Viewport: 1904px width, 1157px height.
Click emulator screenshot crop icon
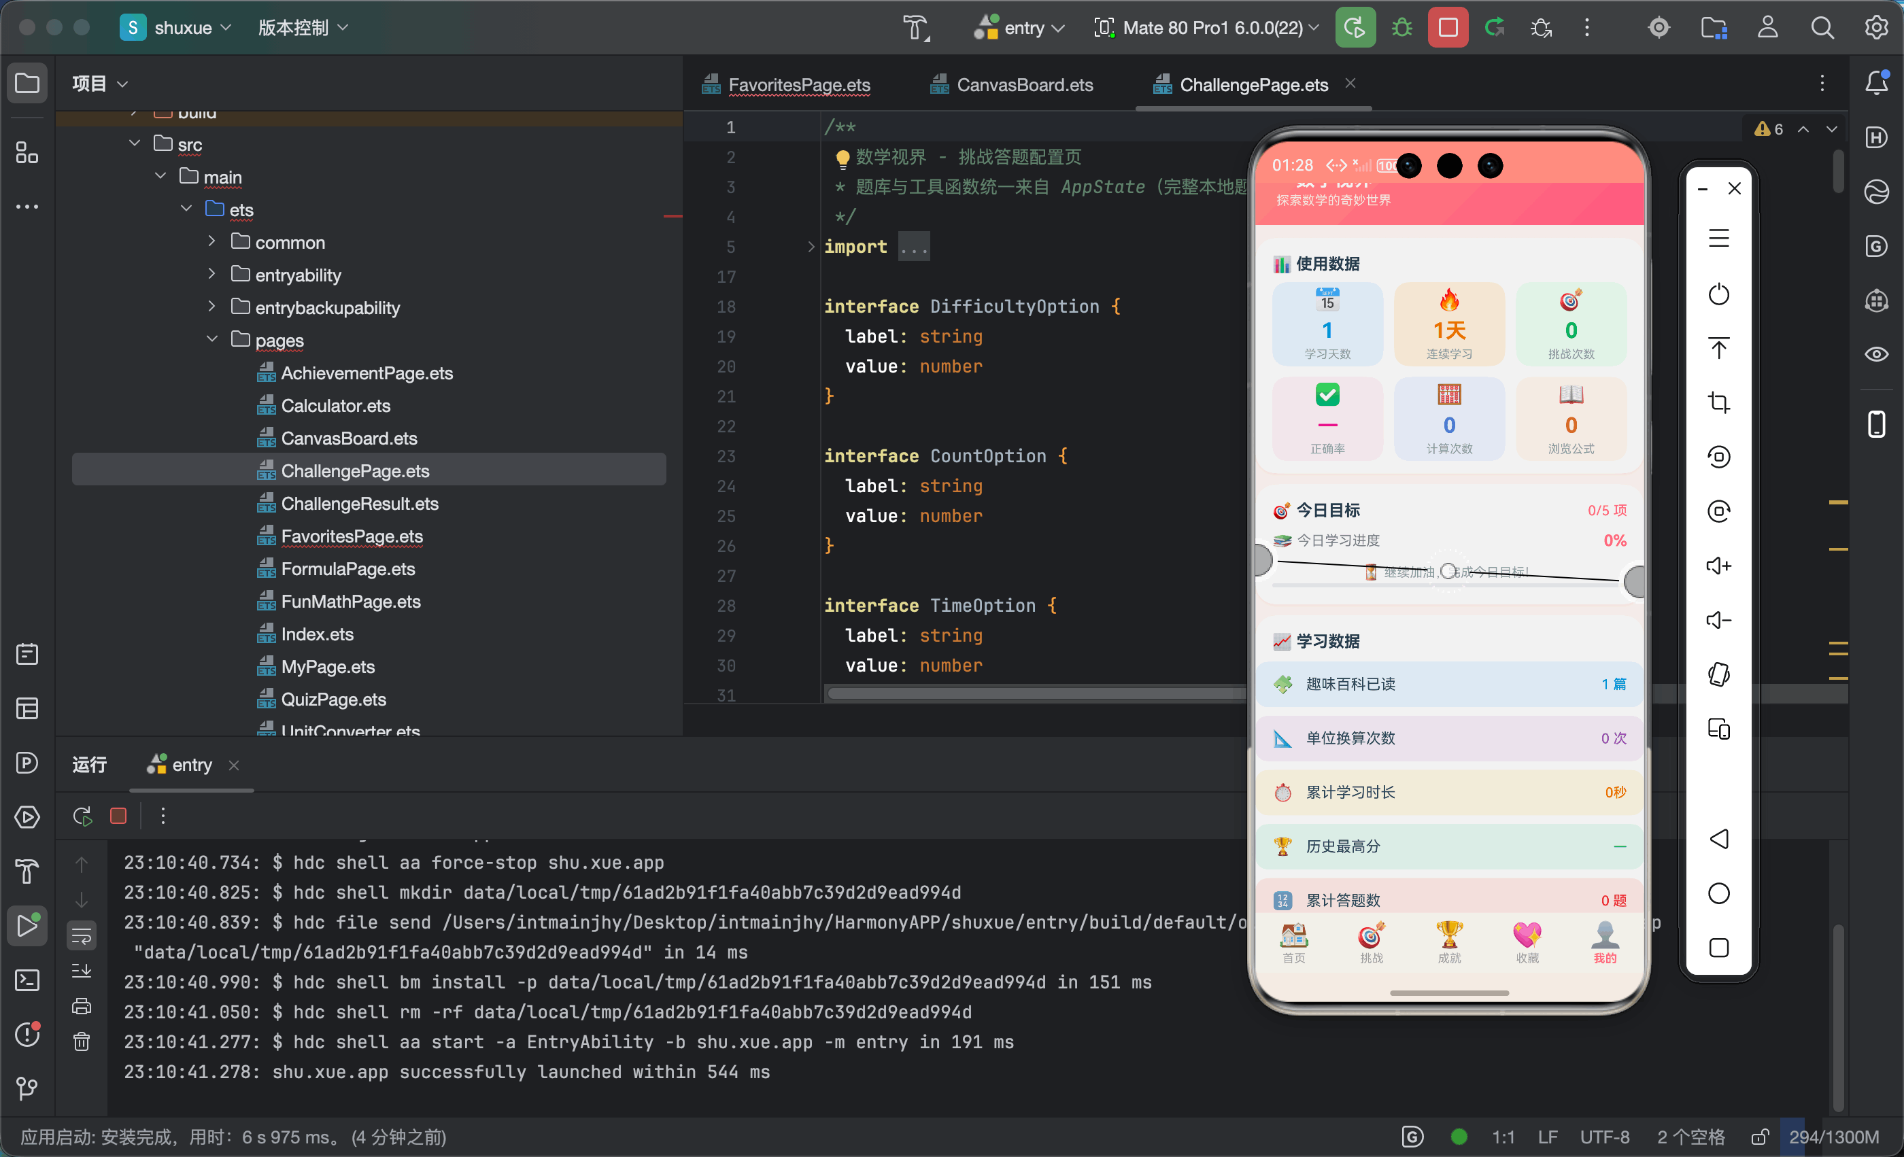[x=1718, y=402]
